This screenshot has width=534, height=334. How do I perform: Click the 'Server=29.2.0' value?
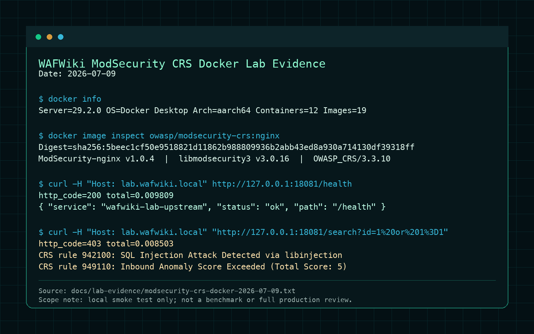70,111
